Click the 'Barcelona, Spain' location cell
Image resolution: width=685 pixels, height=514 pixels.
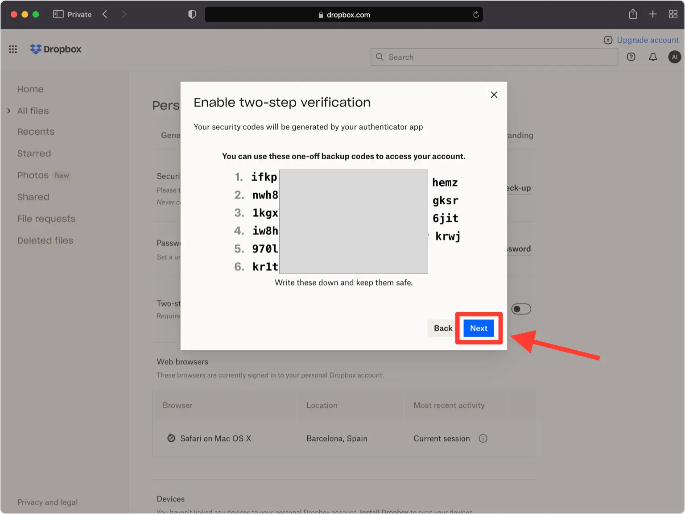coord(337,438)
